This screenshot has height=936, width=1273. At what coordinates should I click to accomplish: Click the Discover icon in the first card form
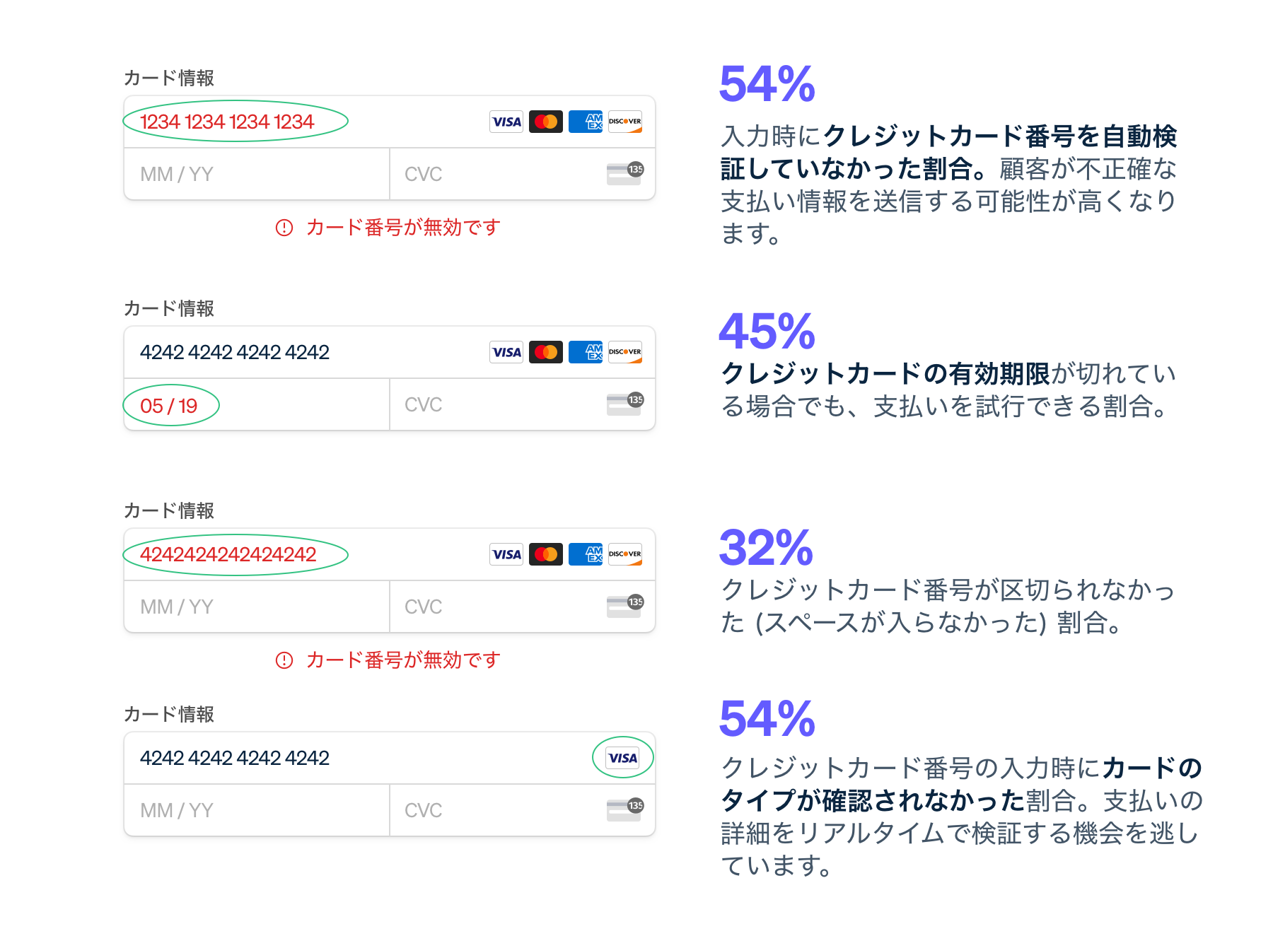(x=624, y=122)
